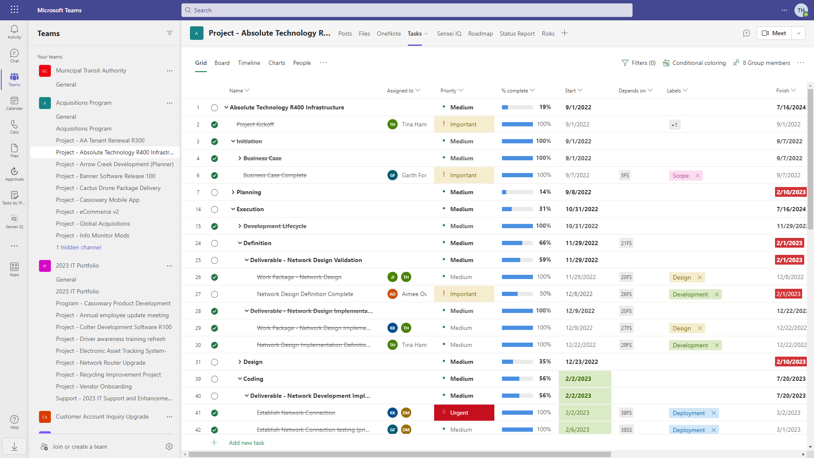Screen dimensions: 814x458
Task: Open the OneNote tab
Action: (x=389, y=34)
